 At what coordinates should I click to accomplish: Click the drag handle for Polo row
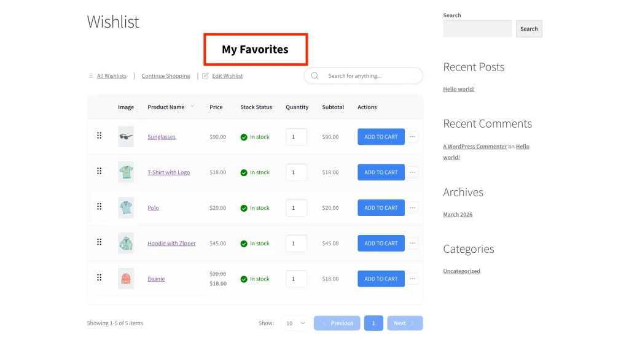(99, 206)
